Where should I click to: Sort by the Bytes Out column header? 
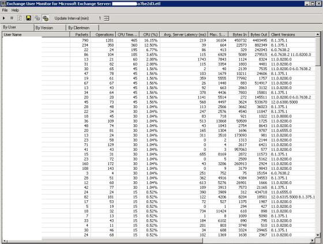pyautogui.click(x=259, y=35)
